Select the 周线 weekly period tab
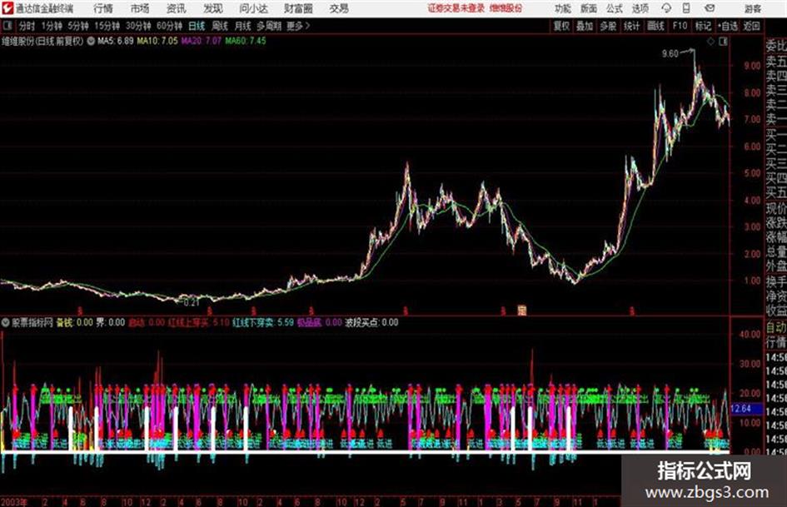The image size is (787, 507). click(x=219, y=26)
